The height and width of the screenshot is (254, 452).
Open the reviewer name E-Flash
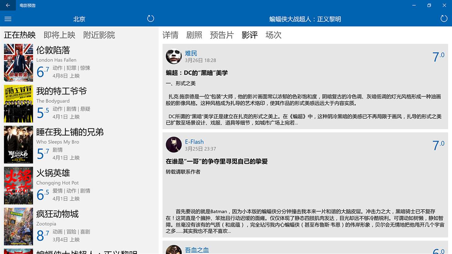tap(194, 142)
